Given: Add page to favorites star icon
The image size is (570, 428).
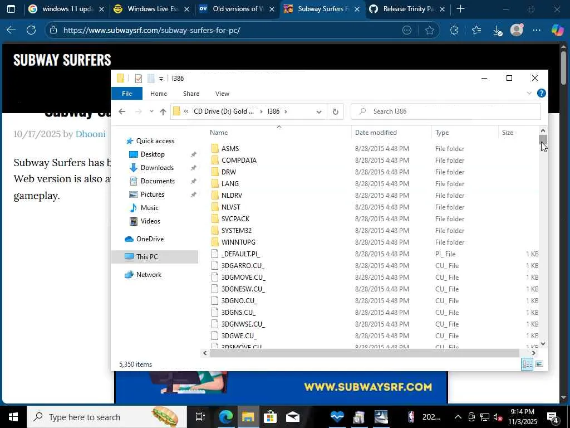Looking at the screenshot, I should coord(429,30).
